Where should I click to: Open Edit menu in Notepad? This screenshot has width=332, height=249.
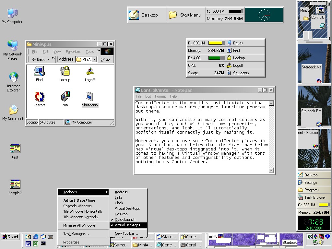point(148,96)
